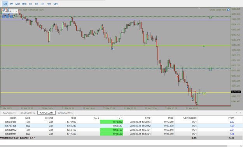Click the T / P column header
Image resolution: width=243 pixels, height=147 pixels.
[x=120, y=118]
